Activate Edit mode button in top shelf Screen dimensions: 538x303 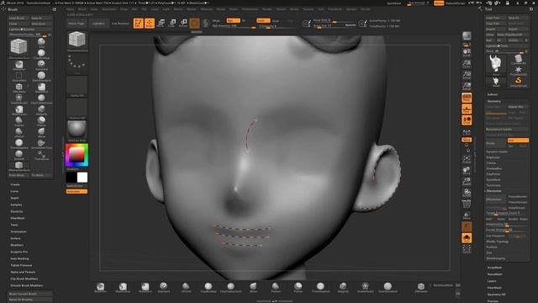tap(138, 23)
